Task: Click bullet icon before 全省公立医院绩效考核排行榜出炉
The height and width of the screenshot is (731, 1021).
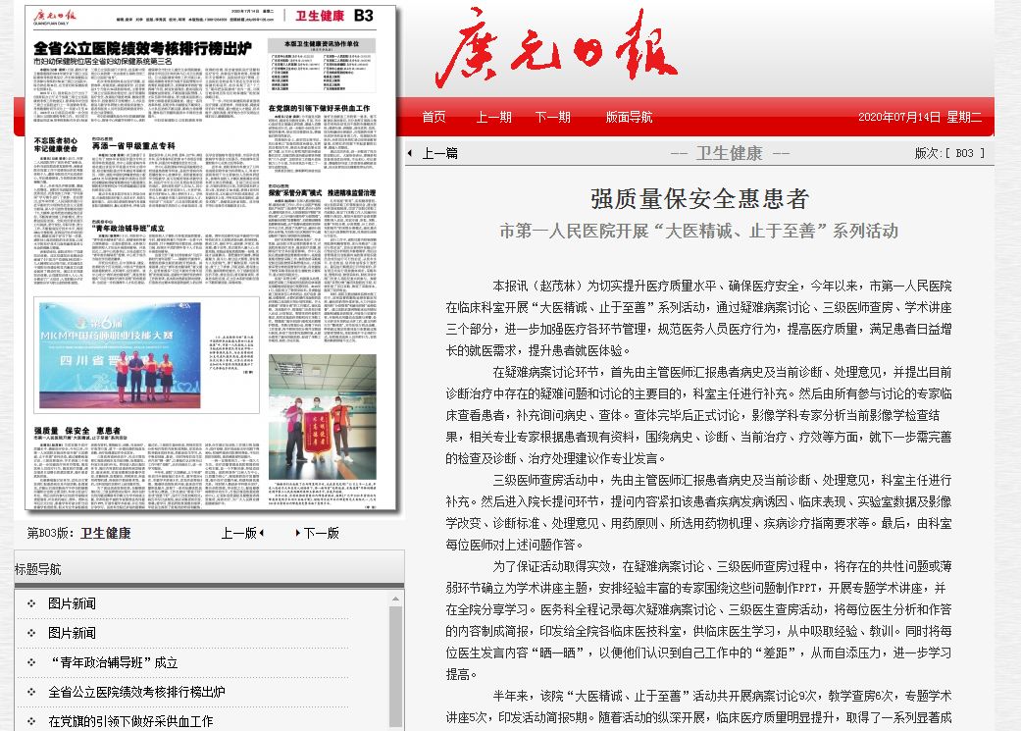Action: coord(31,692)
